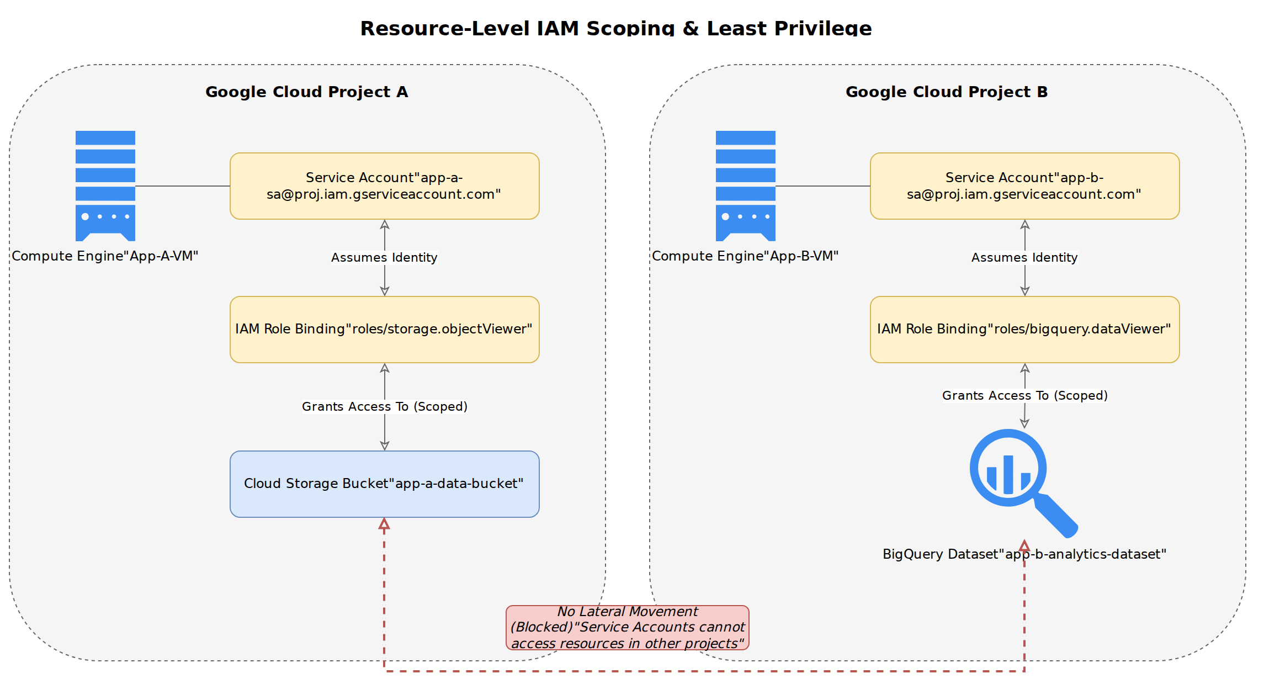This screenshot has width=1264, height=700.
Task: Click the bigquery.dataViewer IAM Role Binding box
Action: pos(1025,330)
